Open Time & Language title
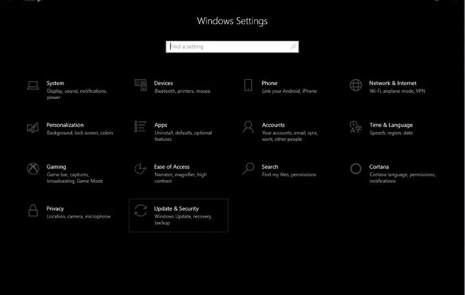Screen dimensions: 465x295 tap(391, 125)
